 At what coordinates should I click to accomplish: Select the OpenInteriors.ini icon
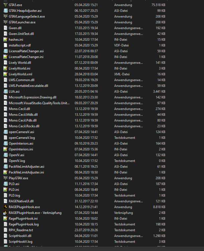point(5,149)
